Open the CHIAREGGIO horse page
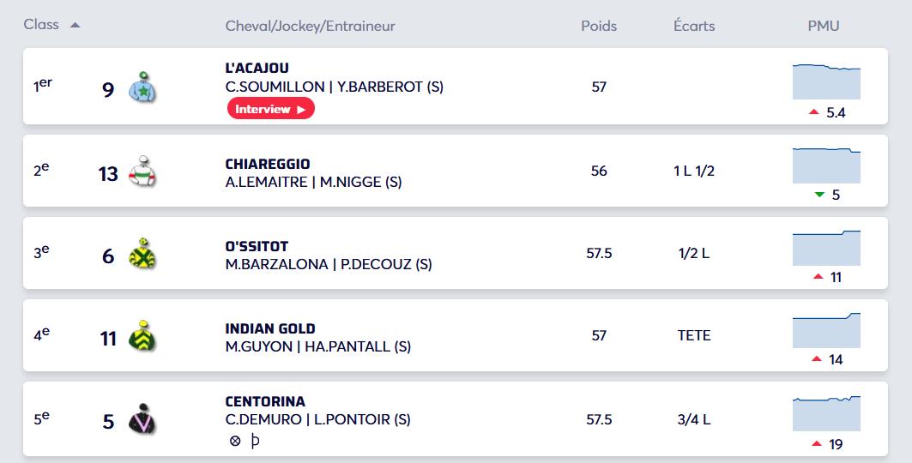Screen dimensions: 912x463 point(268,164)
